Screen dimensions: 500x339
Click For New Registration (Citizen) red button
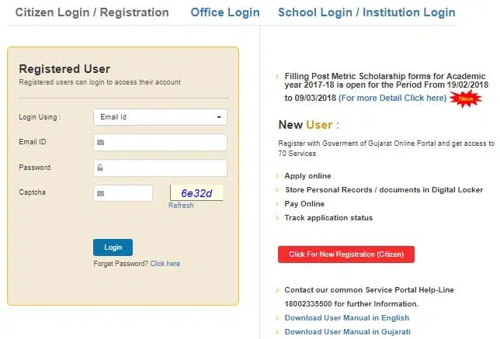click(x=346, y=254)
